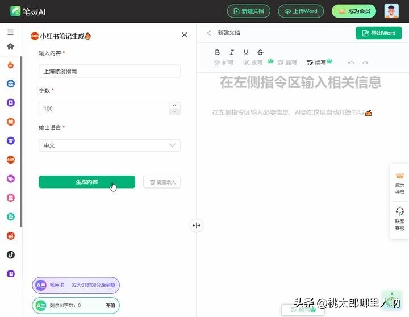
Task: Click the 生成内容 green button
Action: (x=87, y=182)
